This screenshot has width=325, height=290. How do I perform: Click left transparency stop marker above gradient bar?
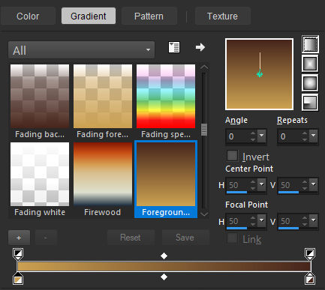click(x=18, y=254)
